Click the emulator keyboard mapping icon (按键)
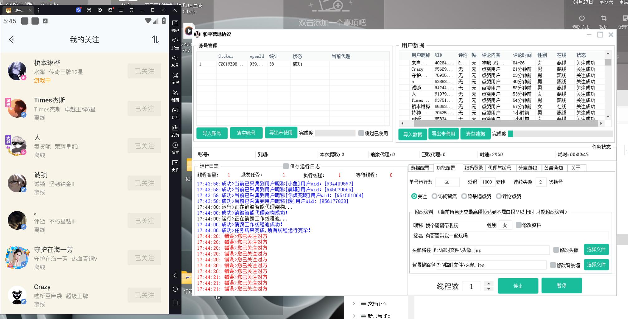 click(x=175, y=23)
